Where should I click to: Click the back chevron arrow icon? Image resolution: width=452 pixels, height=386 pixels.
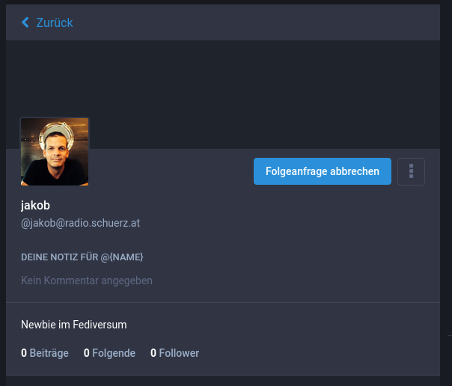point(25,22)
